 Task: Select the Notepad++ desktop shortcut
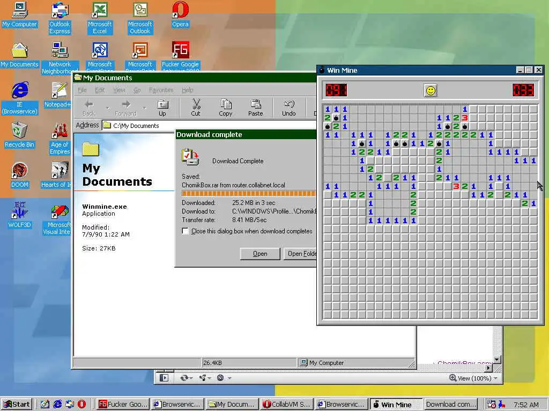pyautogui.click(x=58, y=95)
